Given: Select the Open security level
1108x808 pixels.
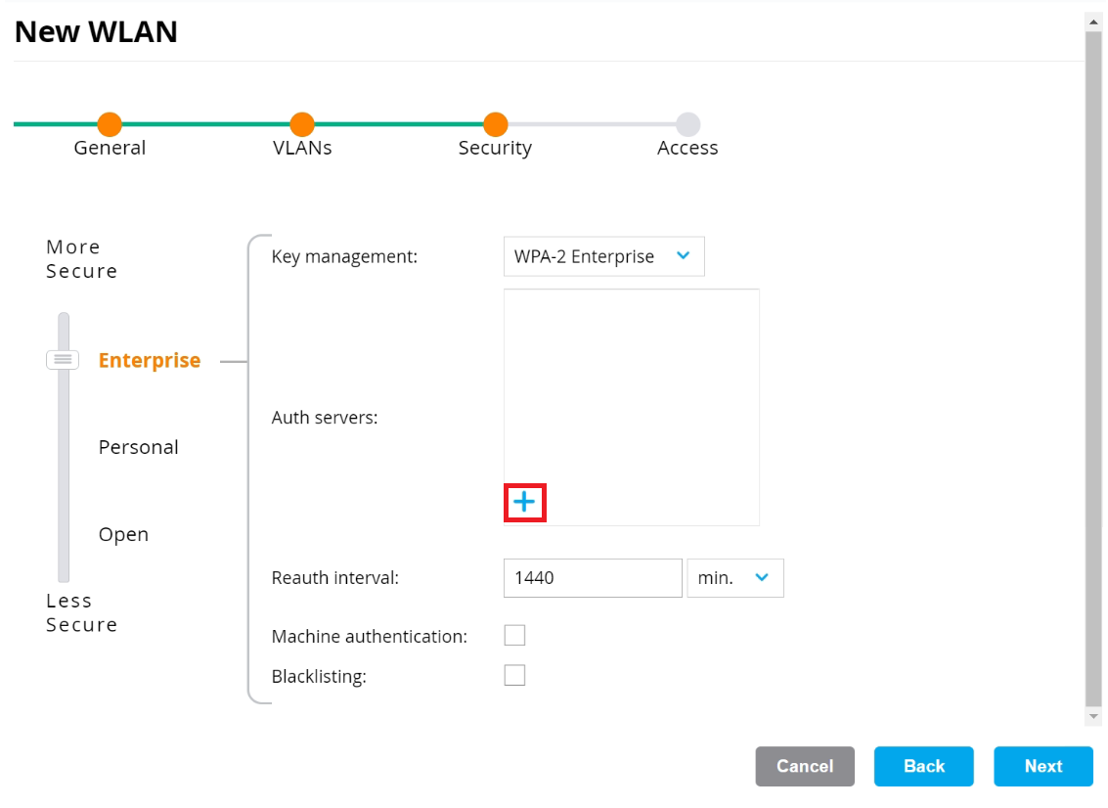Looking at the screenshot, I should pos(124,534).
